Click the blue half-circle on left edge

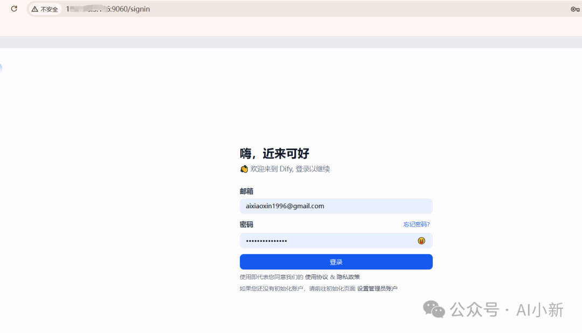2,68
